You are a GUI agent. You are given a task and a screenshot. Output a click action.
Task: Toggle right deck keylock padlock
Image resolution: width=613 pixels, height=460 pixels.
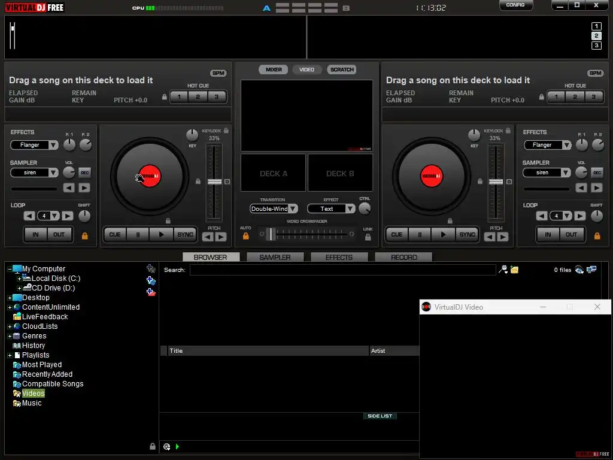coord(508,130)
